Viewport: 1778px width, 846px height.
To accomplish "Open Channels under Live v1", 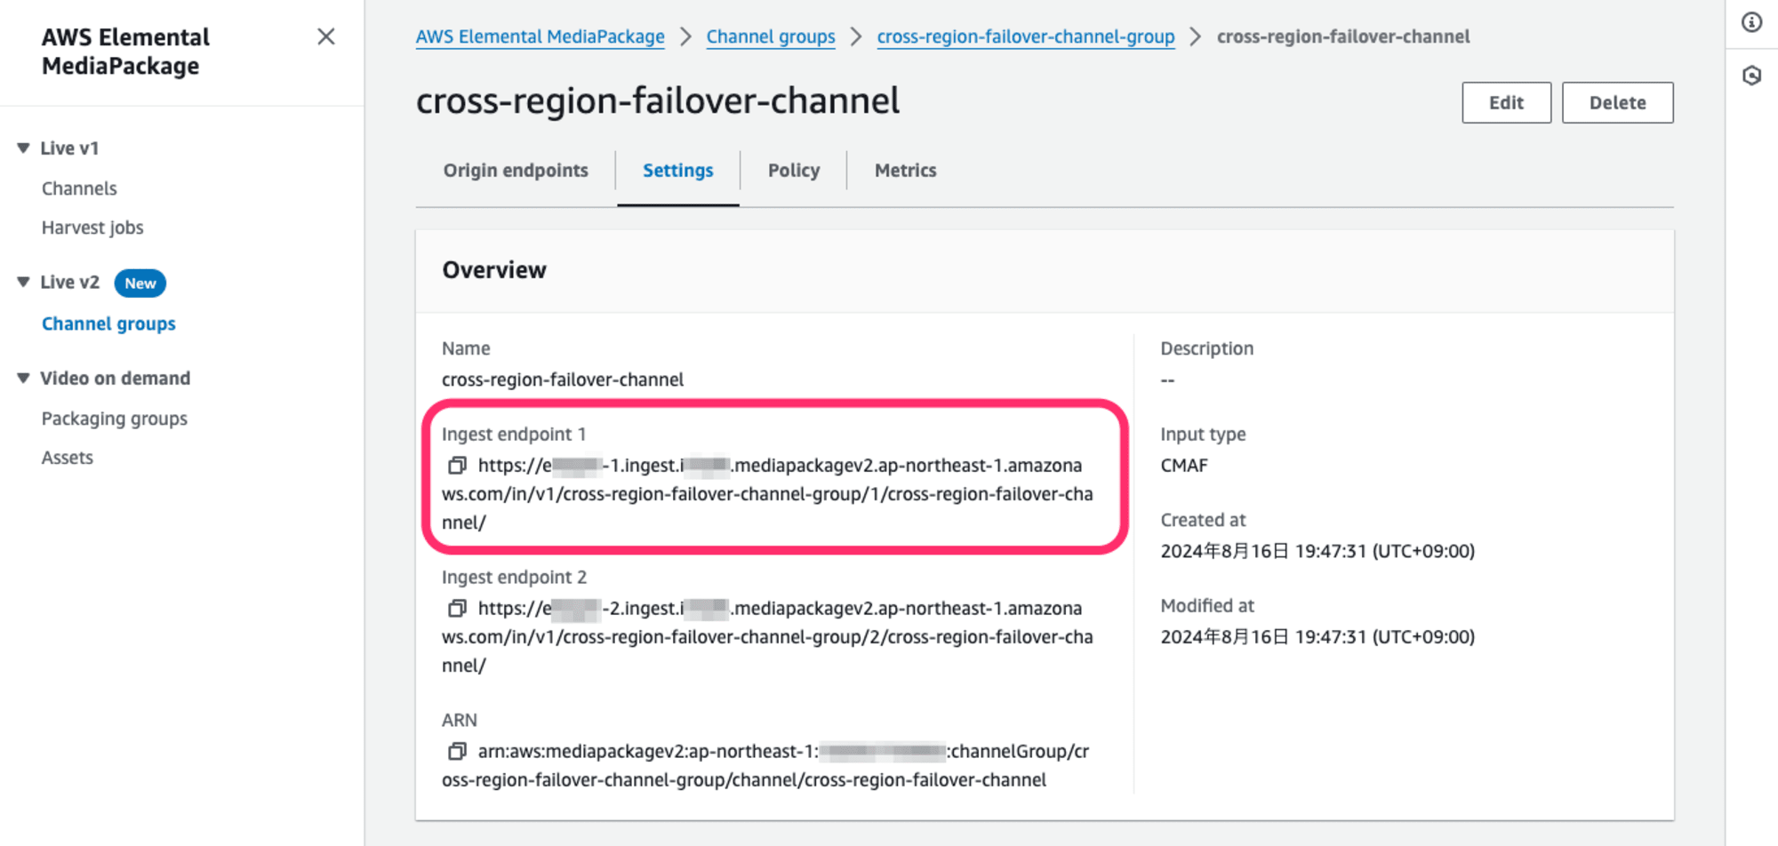I will pos(79,188).
